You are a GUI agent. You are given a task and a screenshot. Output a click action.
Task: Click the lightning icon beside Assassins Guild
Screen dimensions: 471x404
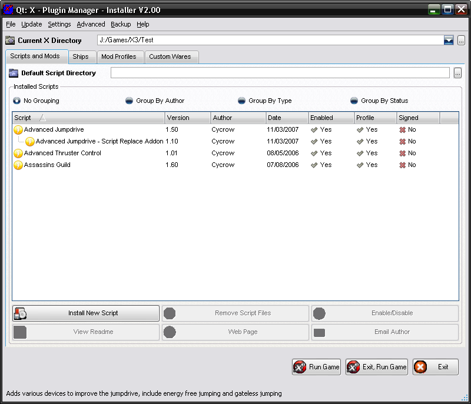click(18, 165)
